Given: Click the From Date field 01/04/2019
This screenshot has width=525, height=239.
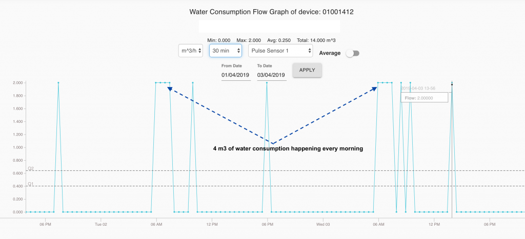Looking at the screenshot, I should point(235,75).
